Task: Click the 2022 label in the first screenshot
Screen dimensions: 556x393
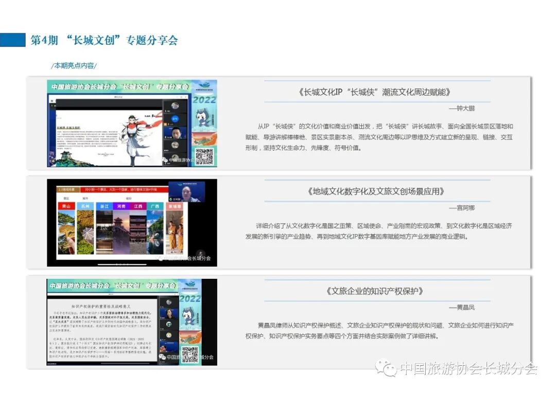Action: [204, 100]
